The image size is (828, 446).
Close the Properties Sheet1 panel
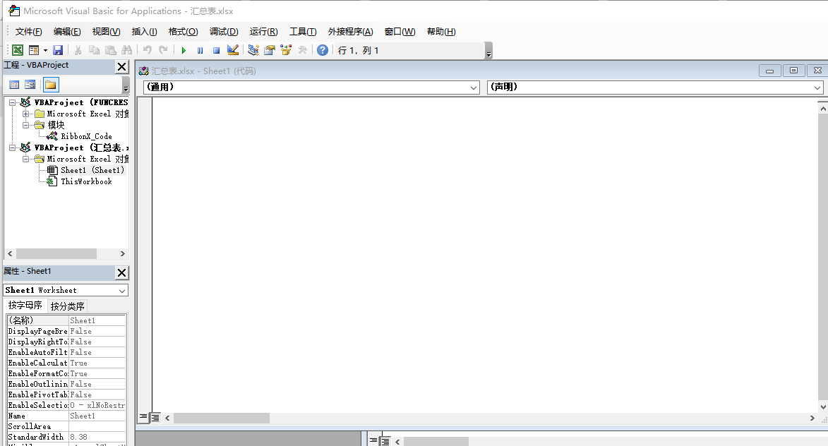122,272
